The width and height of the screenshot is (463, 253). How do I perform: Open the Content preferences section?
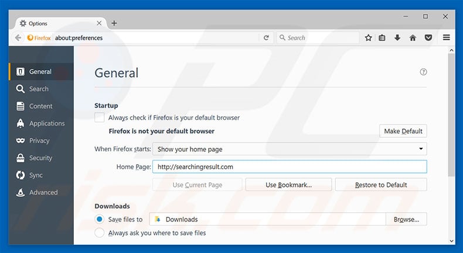pos(42,106)
